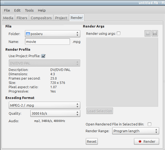Select the Render tab

coord(77,18)
